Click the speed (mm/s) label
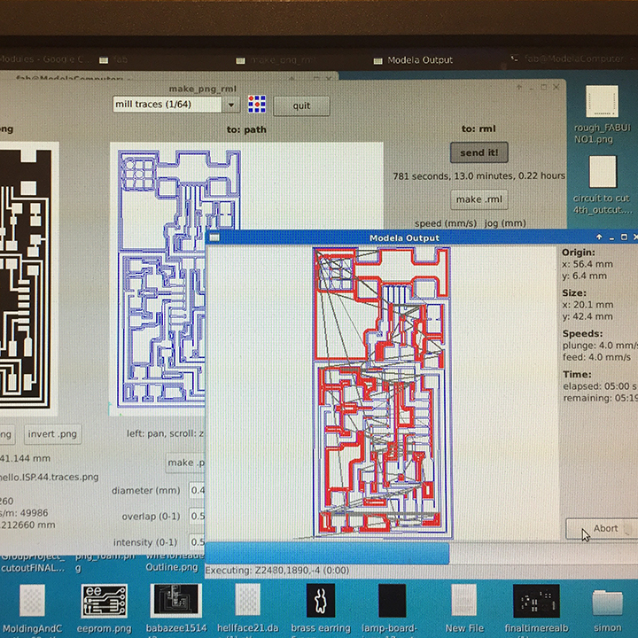 point(446,223)
